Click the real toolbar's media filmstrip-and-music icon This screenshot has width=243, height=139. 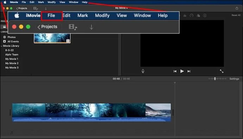pyautogui.click(x=36, y=8)
